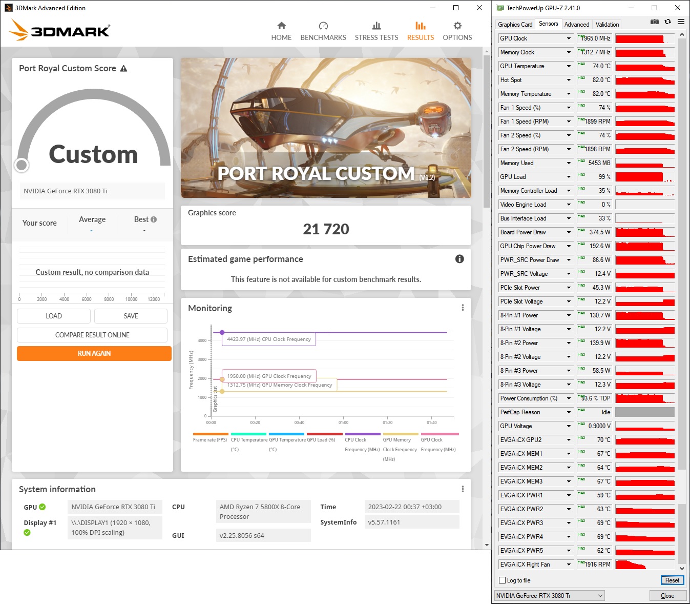The height and width of the screenshot is (604, 690).
Task: Click the GUI version v2.25.8056 s64
Action: click(263, 535)
